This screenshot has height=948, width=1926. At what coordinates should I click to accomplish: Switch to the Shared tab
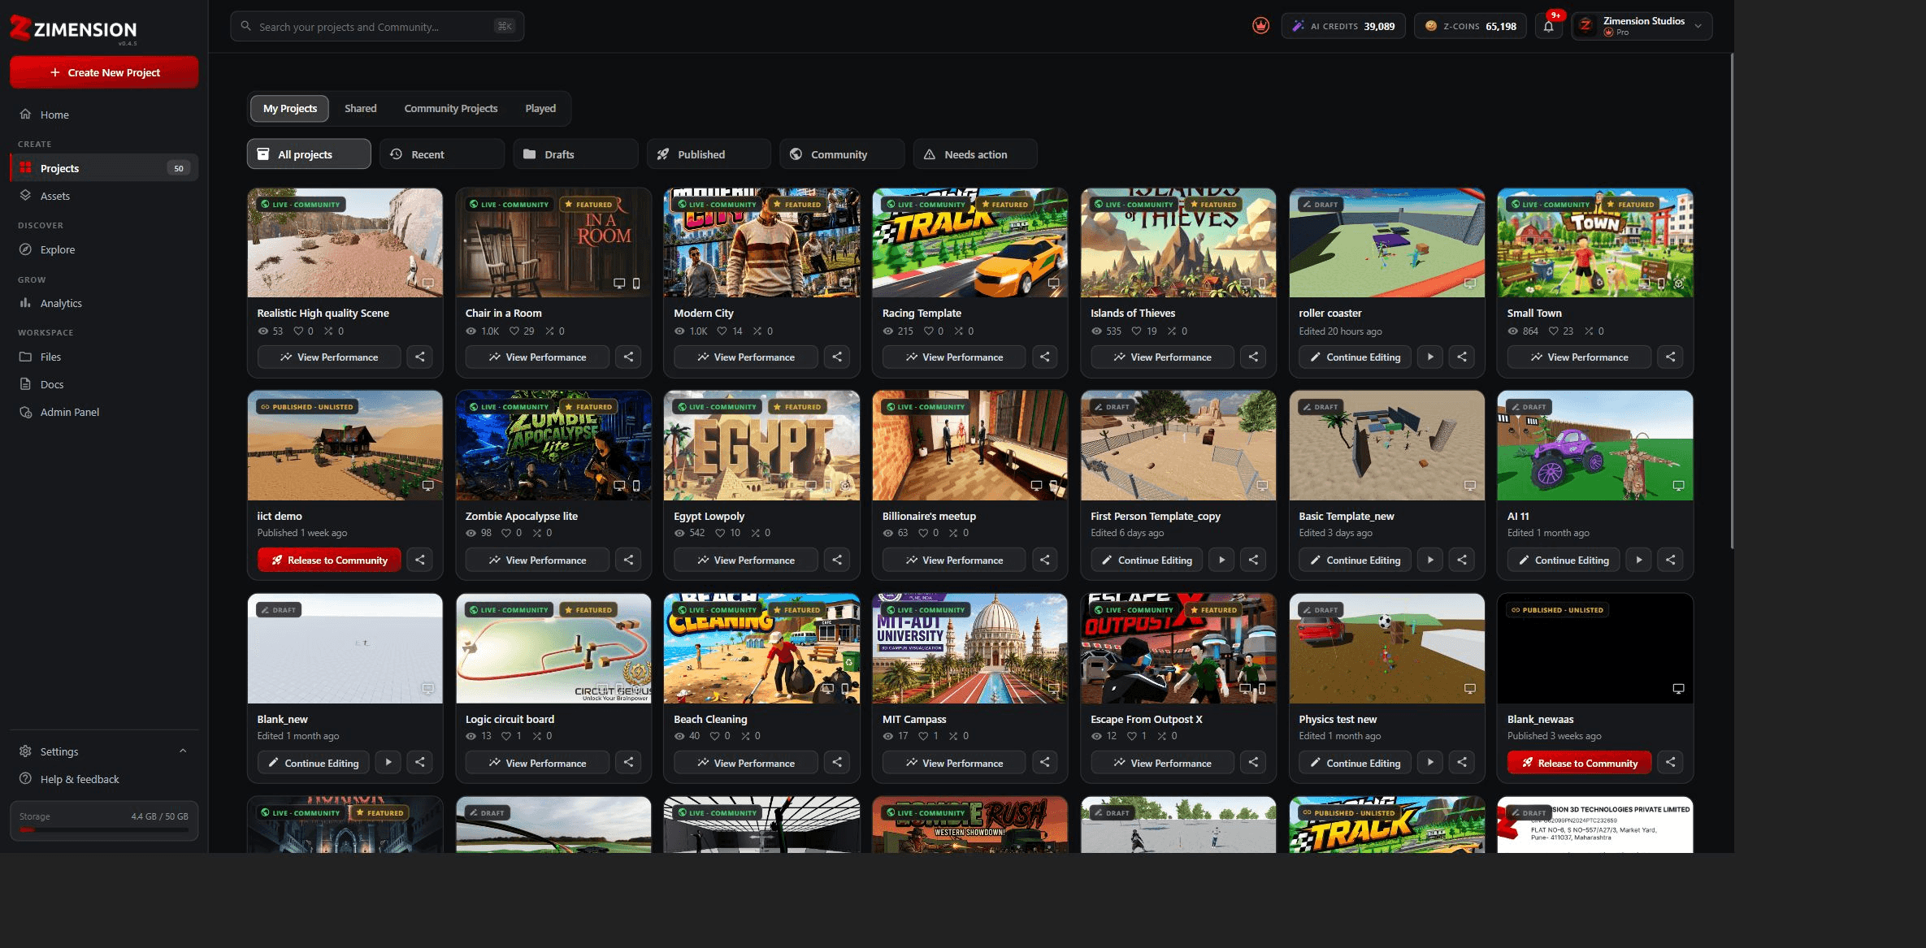tap(360, 108)
